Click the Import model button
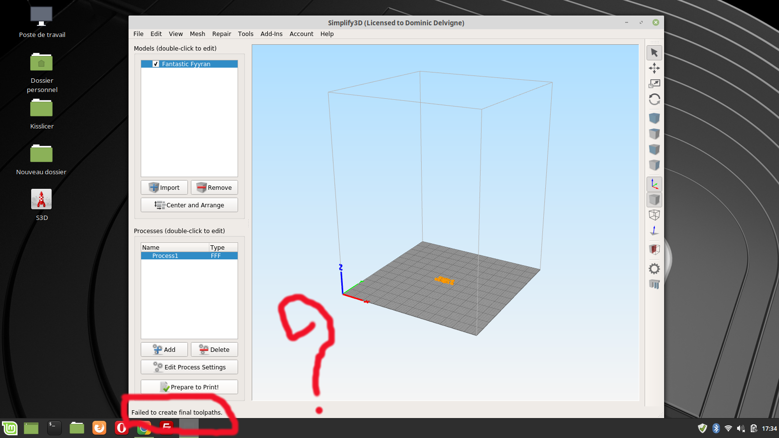This screenshot has width=779, height=438. tap(164, 187)
